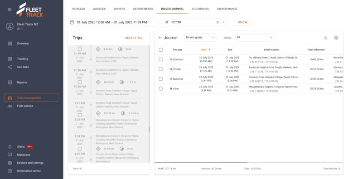348x179 pixels.
Task: Click the duration icon for 1 h 0 m trip
Action: click(x=121, y=82)
